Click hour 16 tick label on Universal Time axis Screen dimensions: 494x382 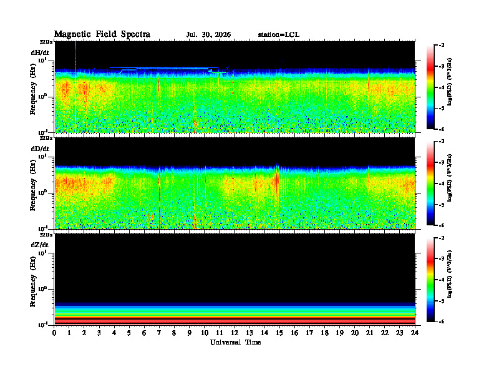click(x=294, y=333)
